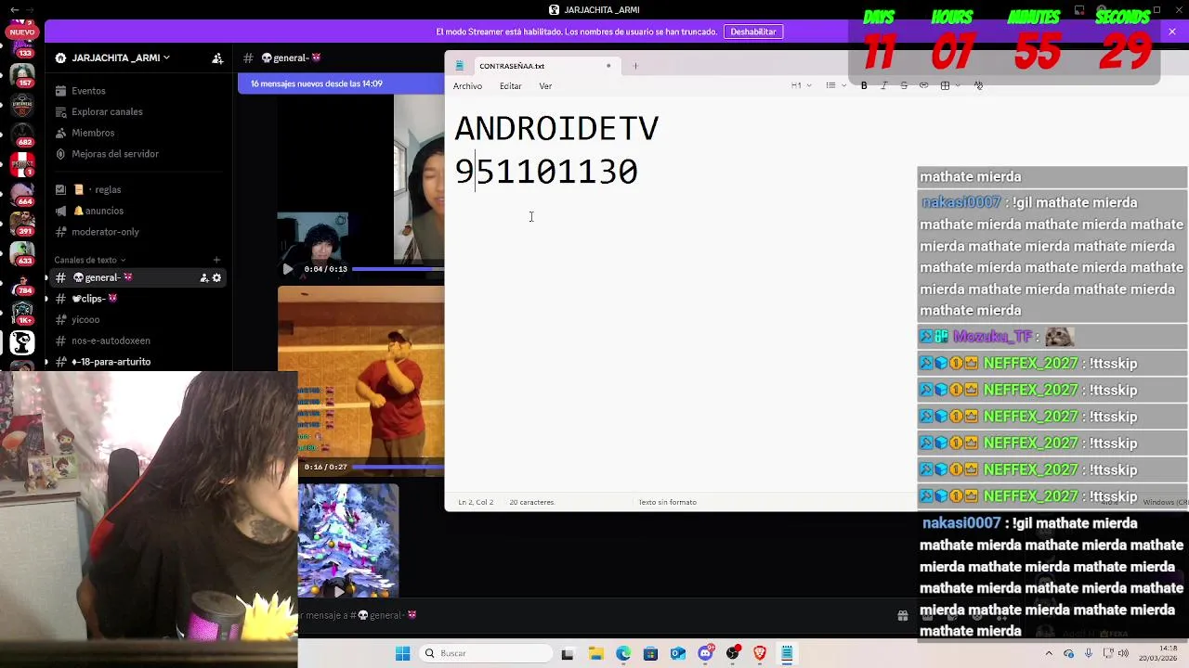
Task: Open Microsoft Edge from the taskbar
Action: tap(623, 653)
